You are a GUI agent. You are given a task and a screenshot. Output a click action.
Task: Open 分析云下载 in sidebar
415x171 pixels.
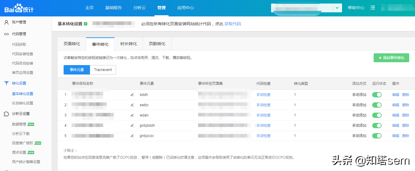tap(21, 134)
